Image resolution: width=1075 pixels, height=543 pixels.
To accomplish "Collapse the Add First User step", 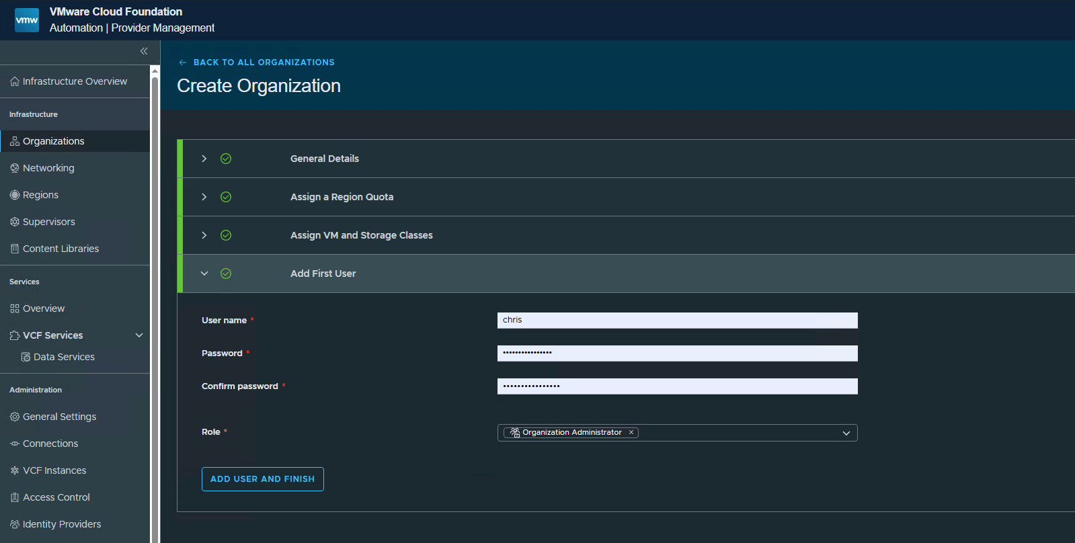I will click(x=204, y=274).
